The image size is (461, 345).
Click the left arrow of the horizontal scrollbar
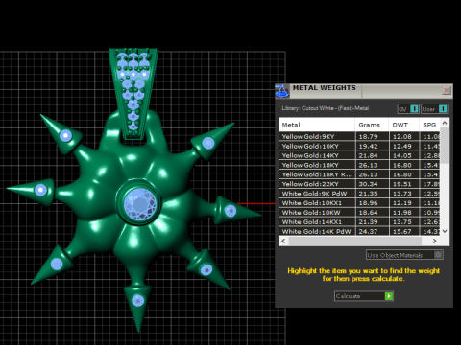pyautogui.click(x=283, y=241)
